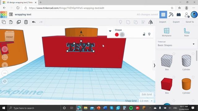Click the Fit all in view icon

[5, 57]
